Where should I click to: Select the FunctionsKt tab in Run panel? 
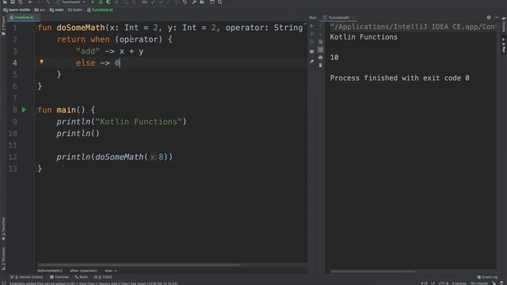pos(338,17)
